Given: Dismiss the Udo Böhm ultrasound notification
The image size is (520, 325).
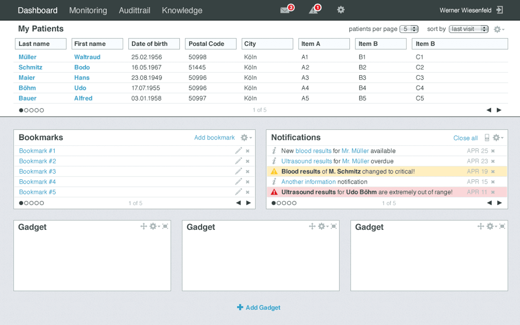Looking at the screenshot, I should pos(493,192).
